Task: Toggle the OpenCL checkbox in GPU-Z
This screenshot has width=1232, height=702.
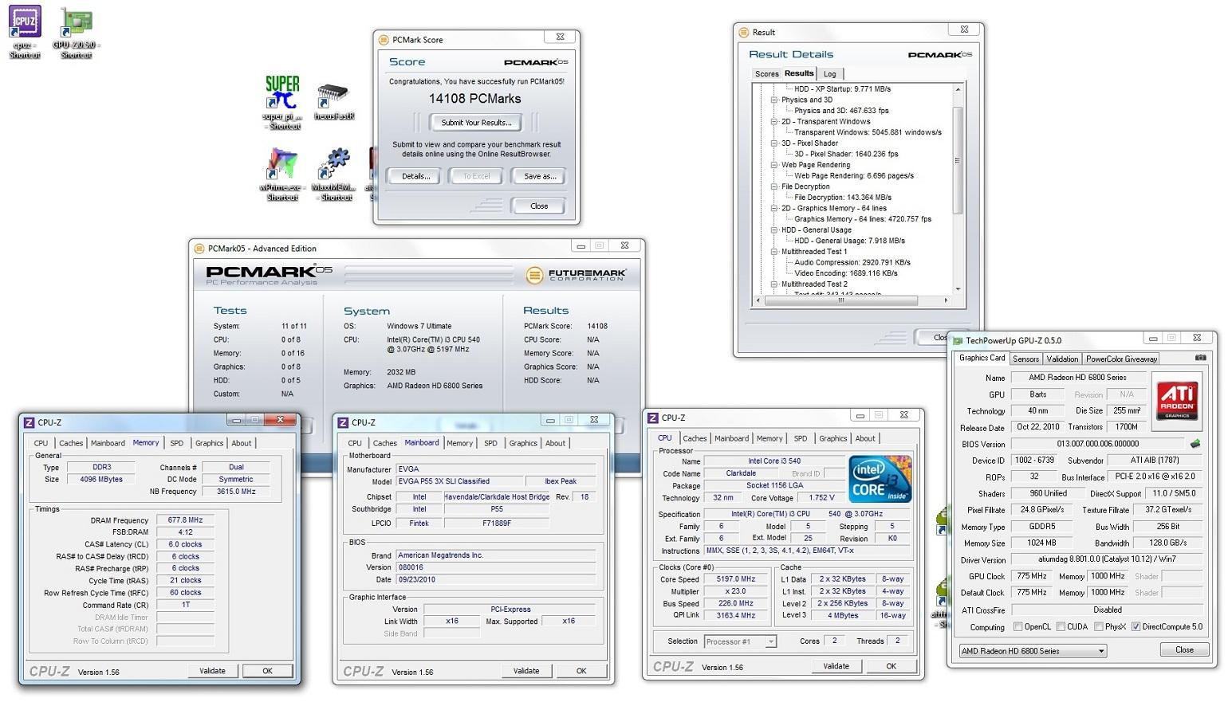Action: tap(1017, 627)
